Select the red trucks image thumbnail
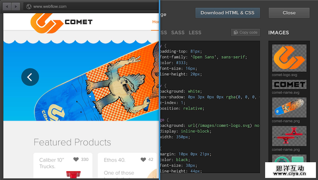This screenshot has height=180, width=318. pos(289,136)
